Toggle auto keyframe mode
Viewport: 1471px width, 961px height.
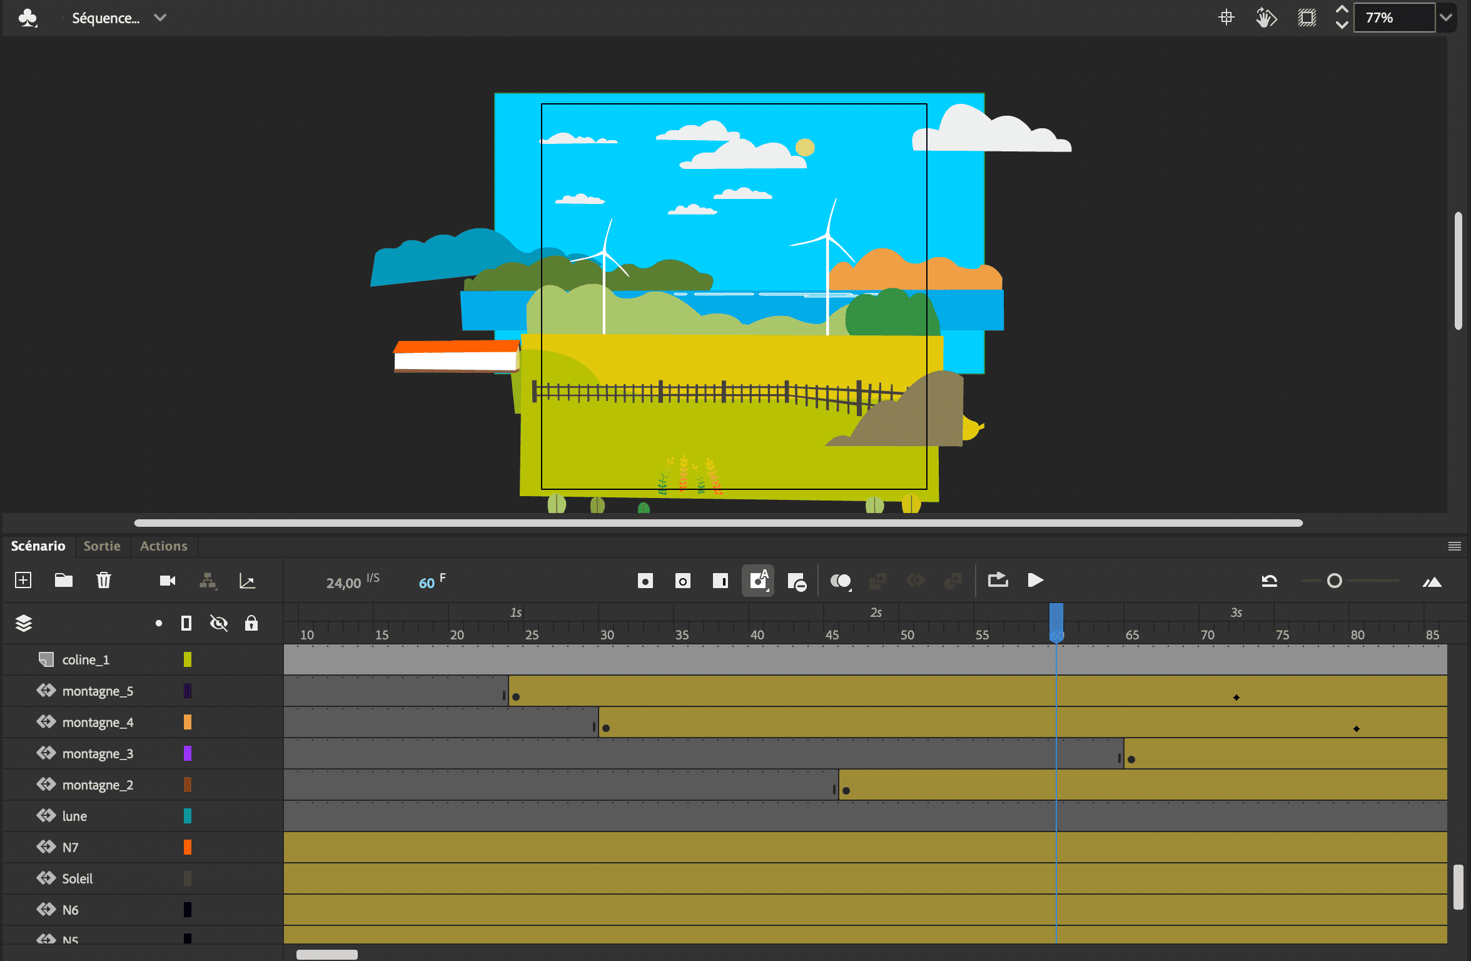coord(758,581)
